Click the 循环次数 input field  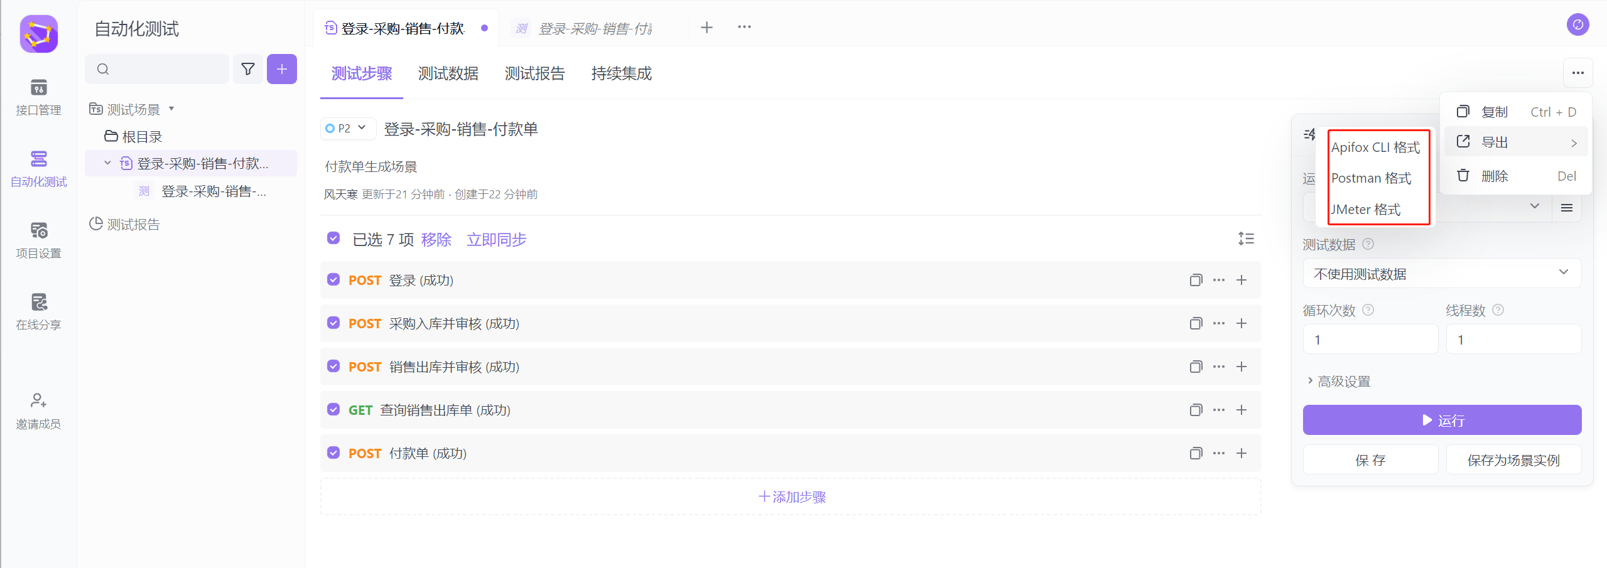tap(1370, 340)
